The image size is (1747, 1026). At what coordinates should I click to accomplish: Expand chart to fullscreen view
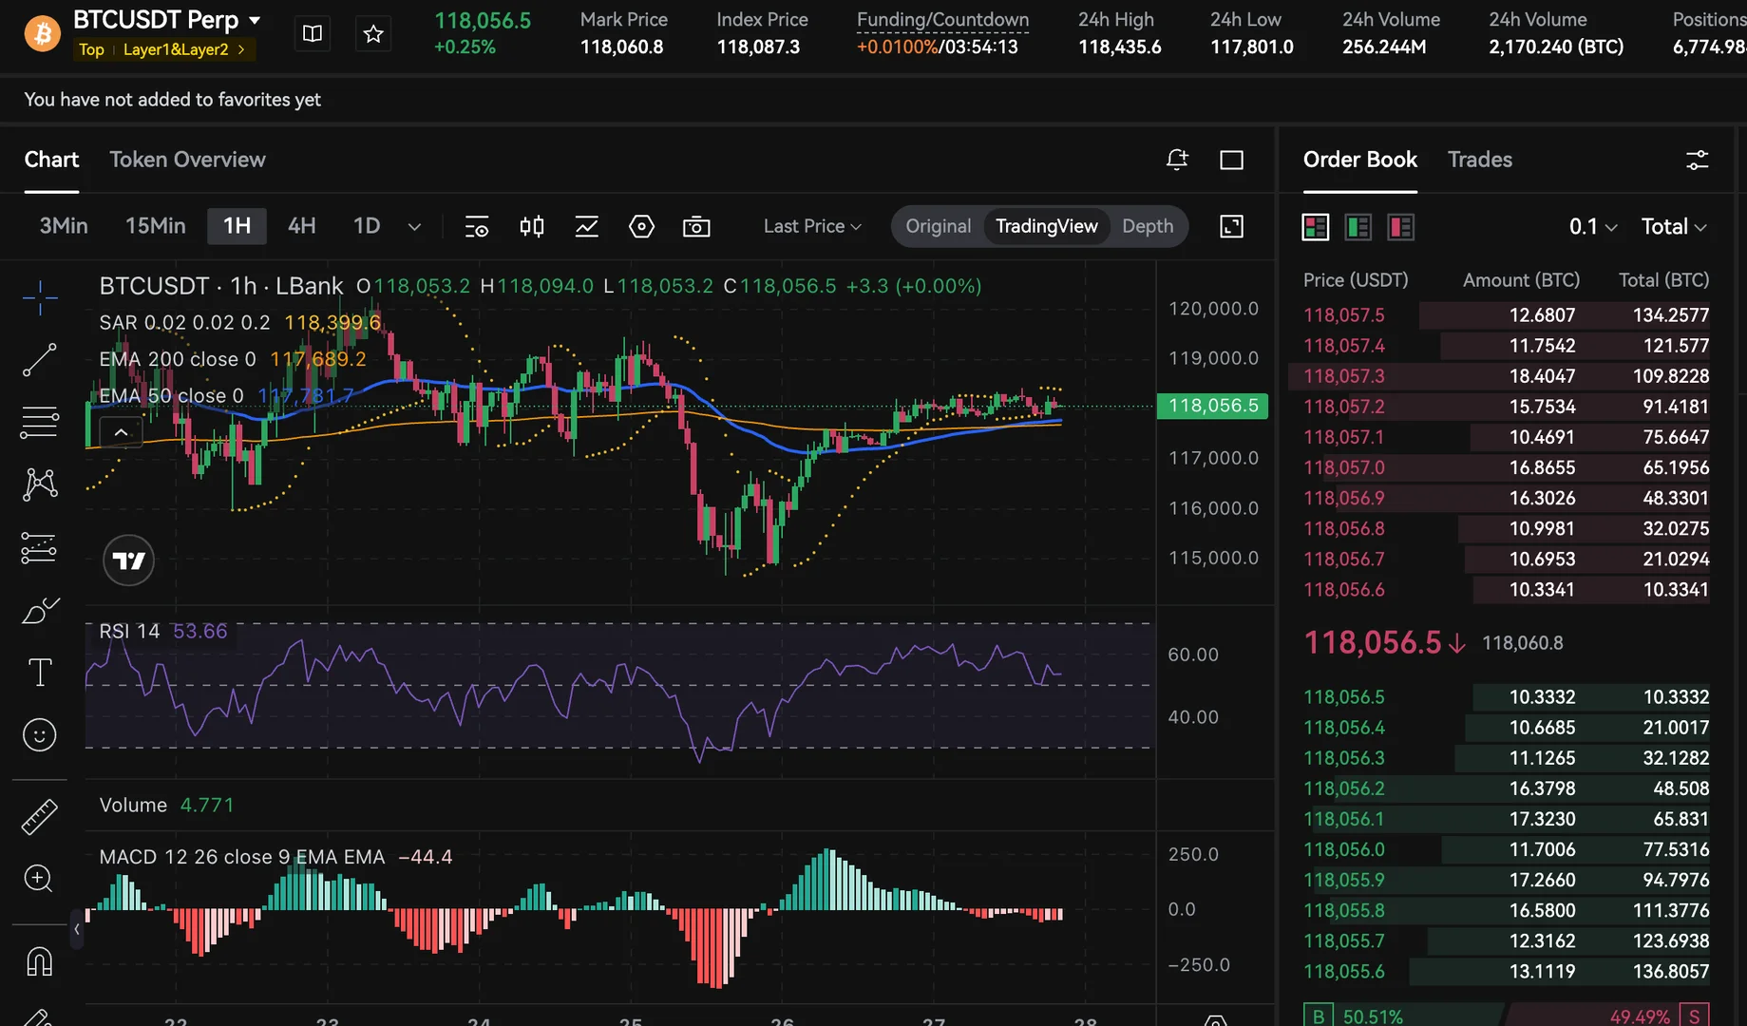pos(1231,226)
